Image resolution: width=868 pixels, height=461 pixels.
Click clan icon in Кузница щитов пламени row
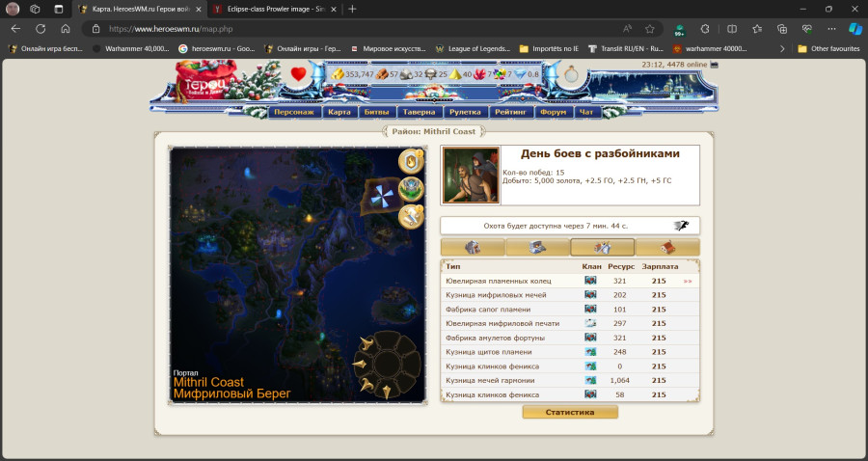coord(590,352)
